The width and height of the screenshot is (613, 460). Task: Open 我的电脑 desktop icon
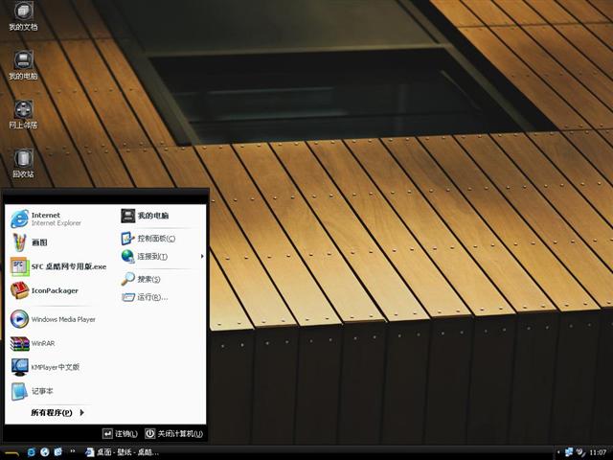(x=23, y=65)
